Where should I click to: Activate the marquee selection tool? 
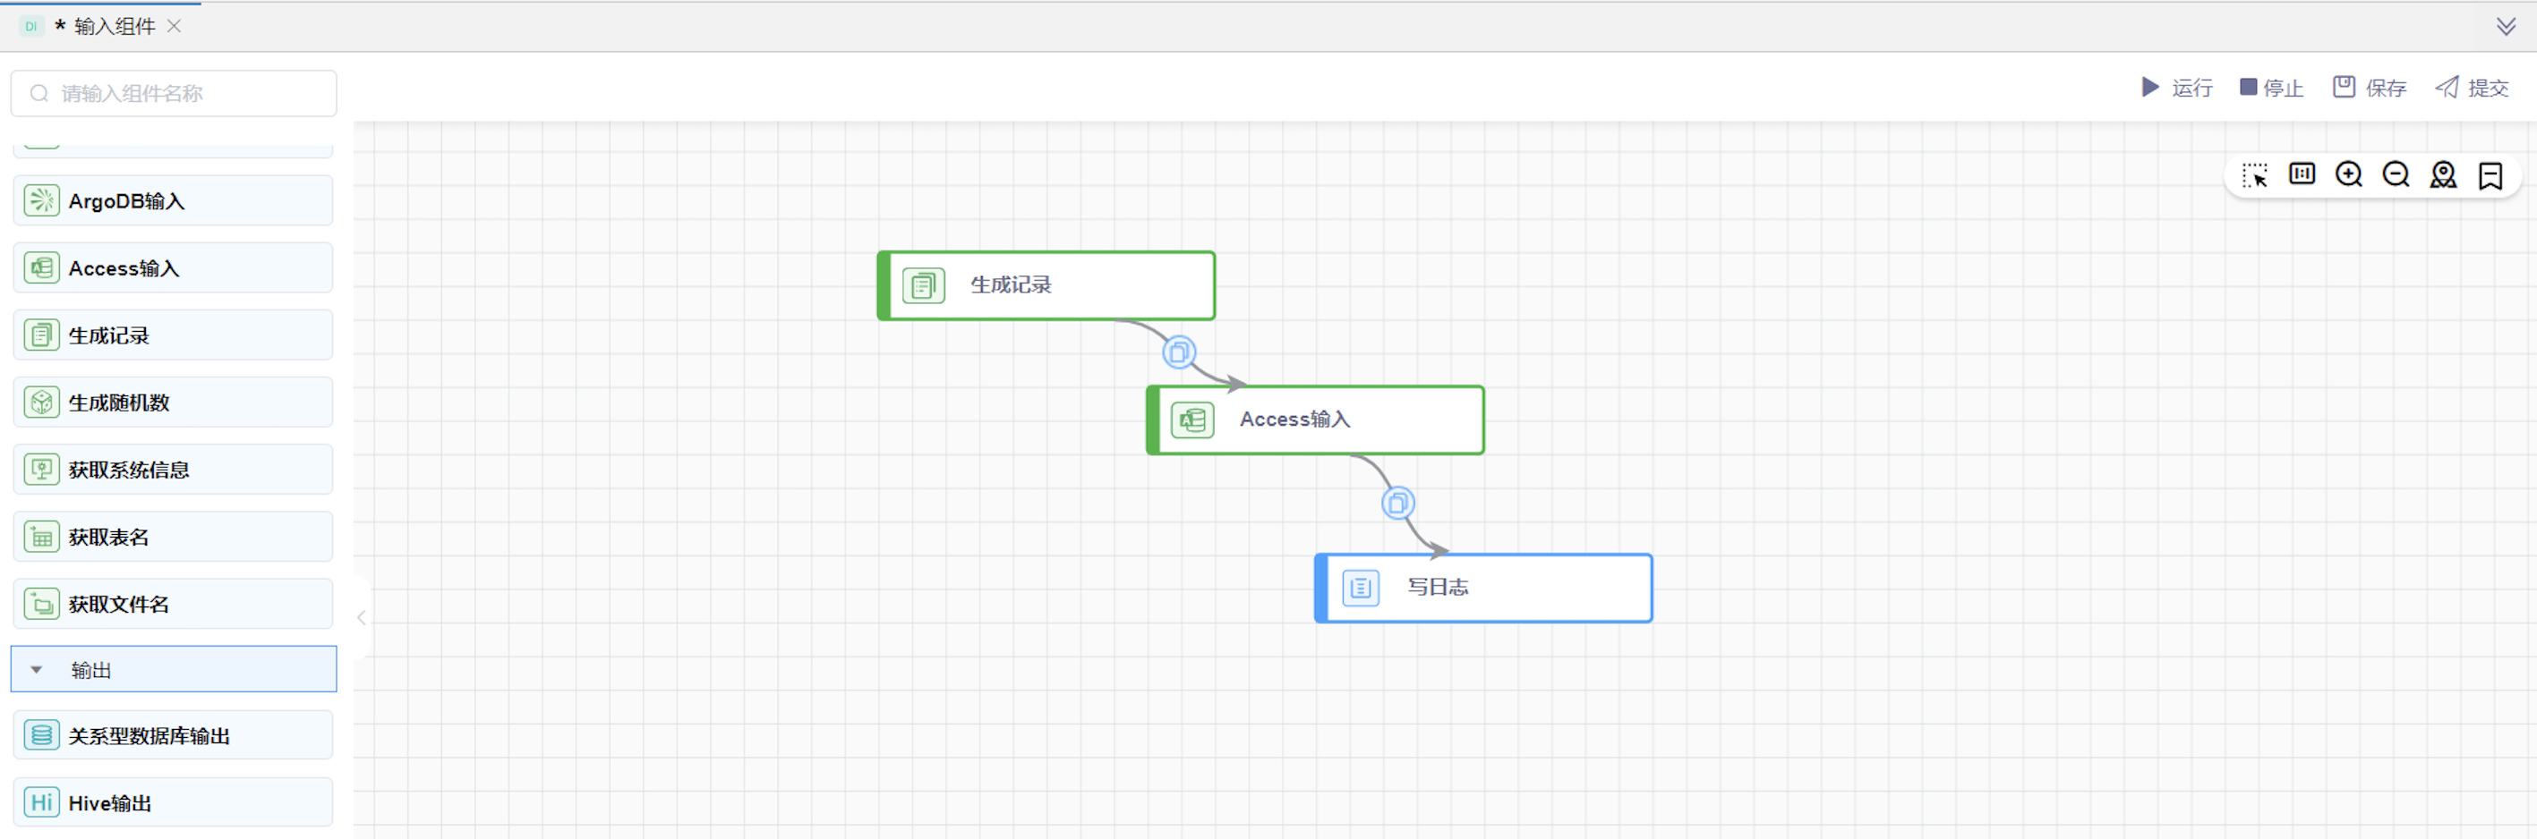pos(2254,176)
